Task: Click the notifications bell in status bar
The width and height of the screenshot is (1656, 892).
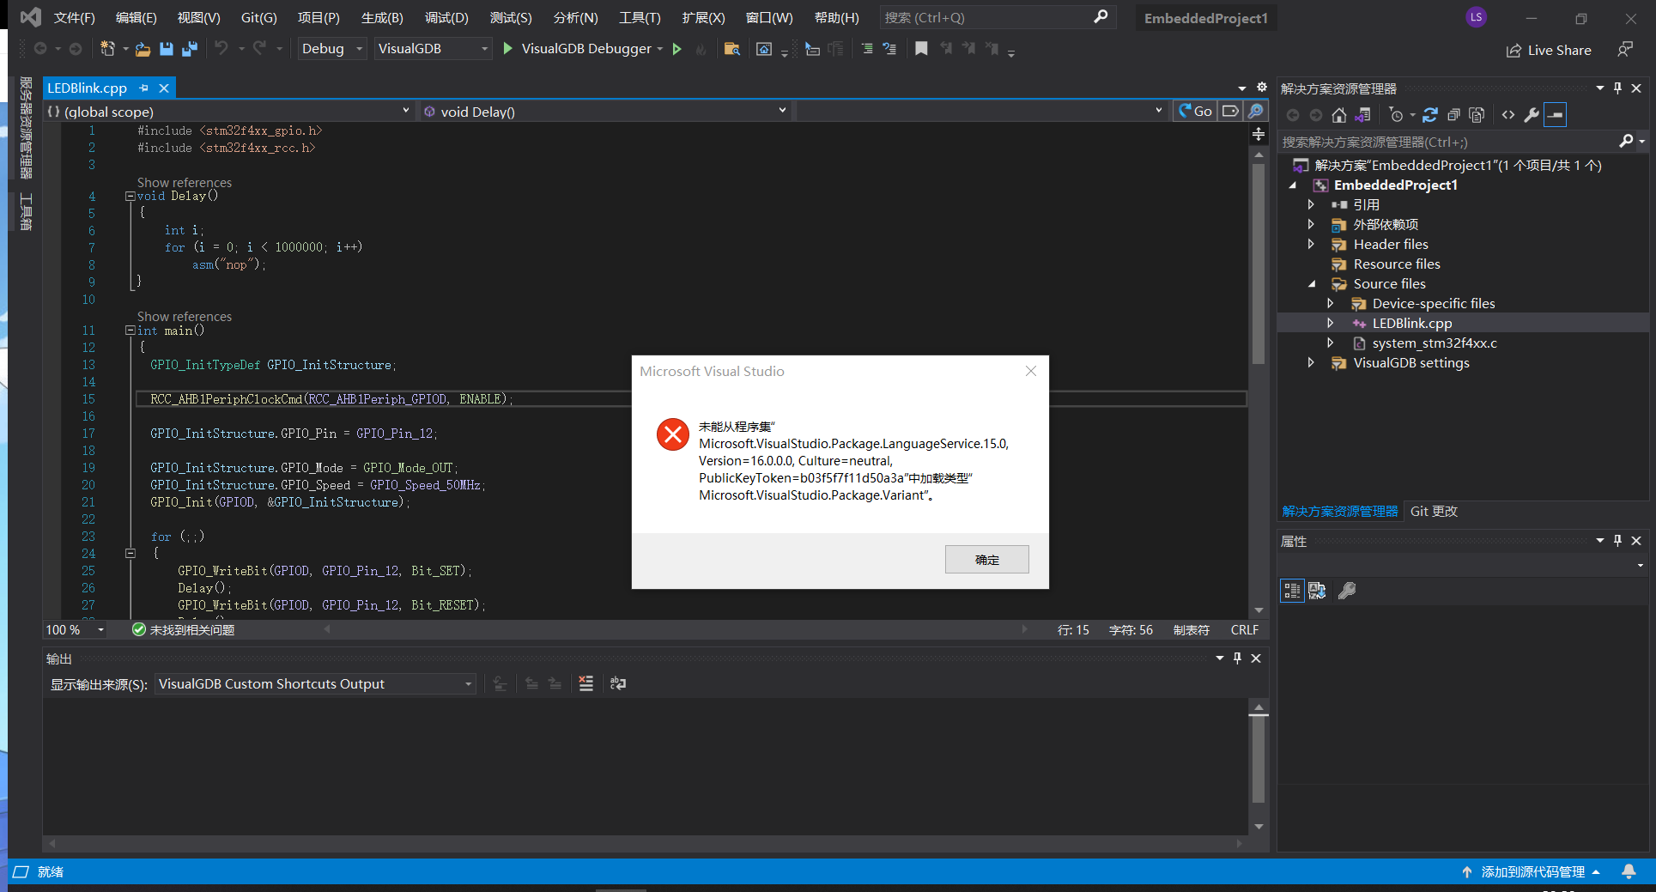Action: tap(1629, 871)
